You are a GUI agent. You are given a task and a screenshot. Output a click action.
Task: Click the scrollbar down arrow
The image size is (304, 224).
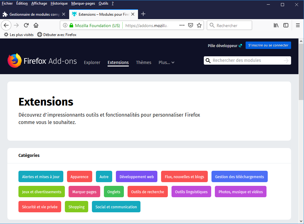coord(301,221)
